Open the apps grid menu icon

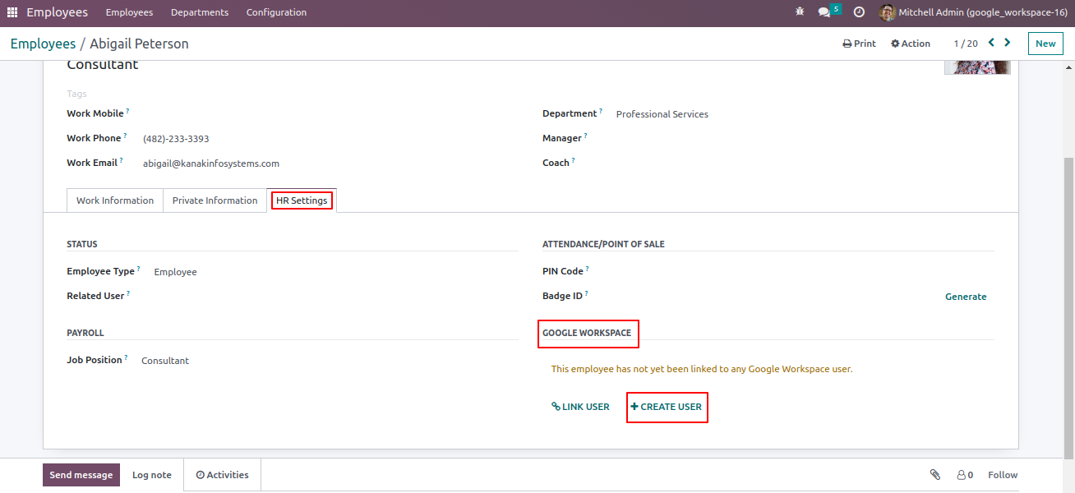12,12
